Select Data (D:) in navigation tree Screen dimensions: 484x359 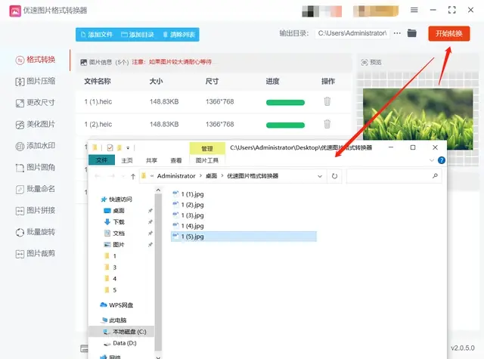click(120, 343)
